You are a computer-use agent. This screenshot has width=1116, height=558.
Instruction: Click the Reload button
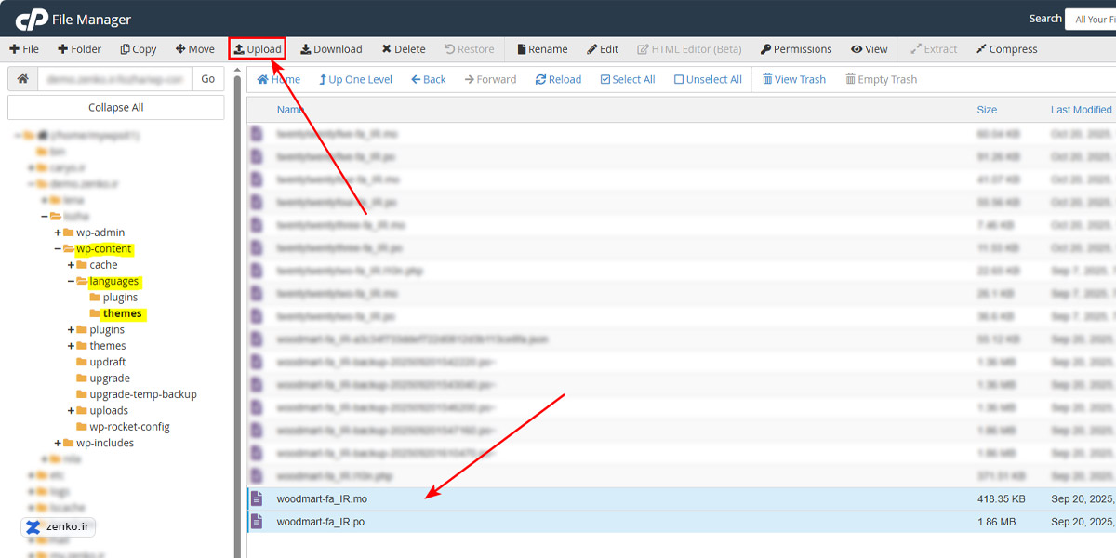(x=558, y=79)
